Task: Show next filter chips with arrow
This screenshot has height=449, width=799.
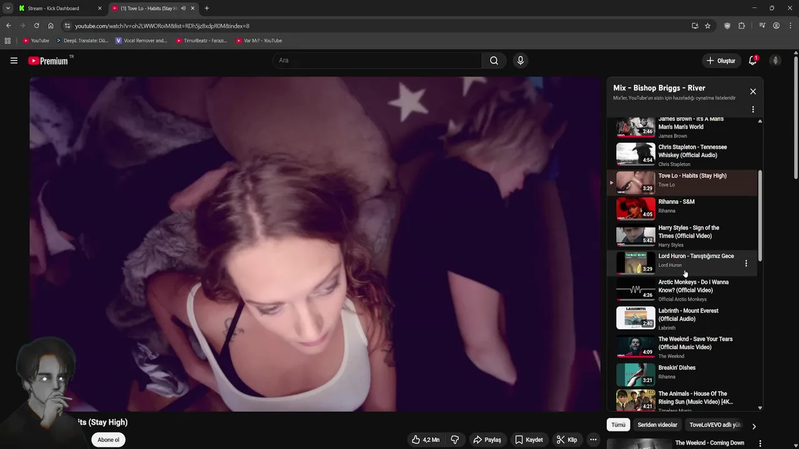Action: click(x=753, y=427)
